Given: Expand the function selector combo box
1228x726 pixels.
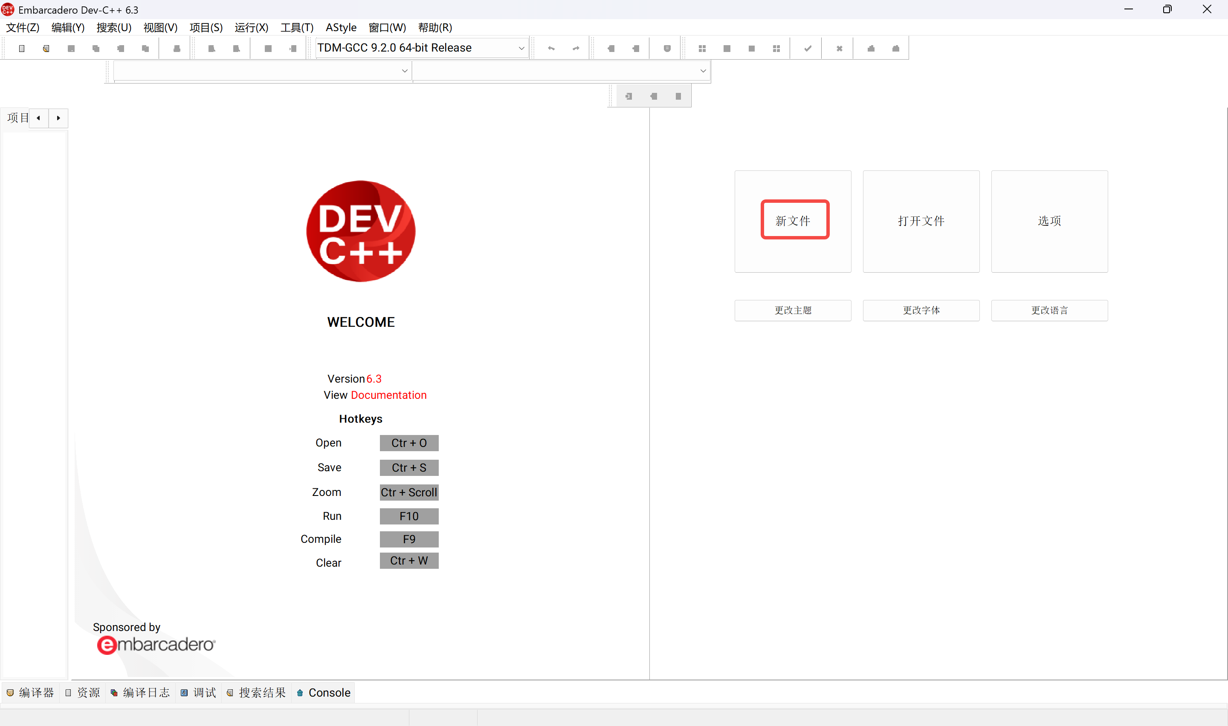Looking at the screenshot, I should coord(703,70).
